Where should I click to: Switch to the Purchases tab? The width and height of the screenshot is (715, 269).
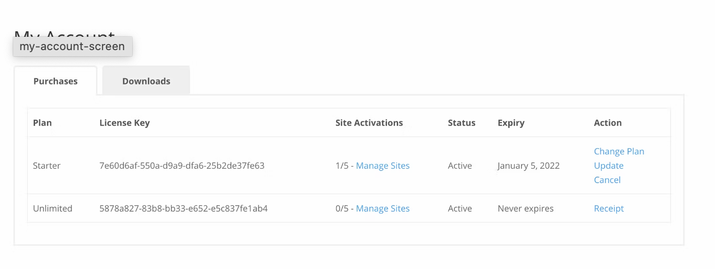coord(55,81)
